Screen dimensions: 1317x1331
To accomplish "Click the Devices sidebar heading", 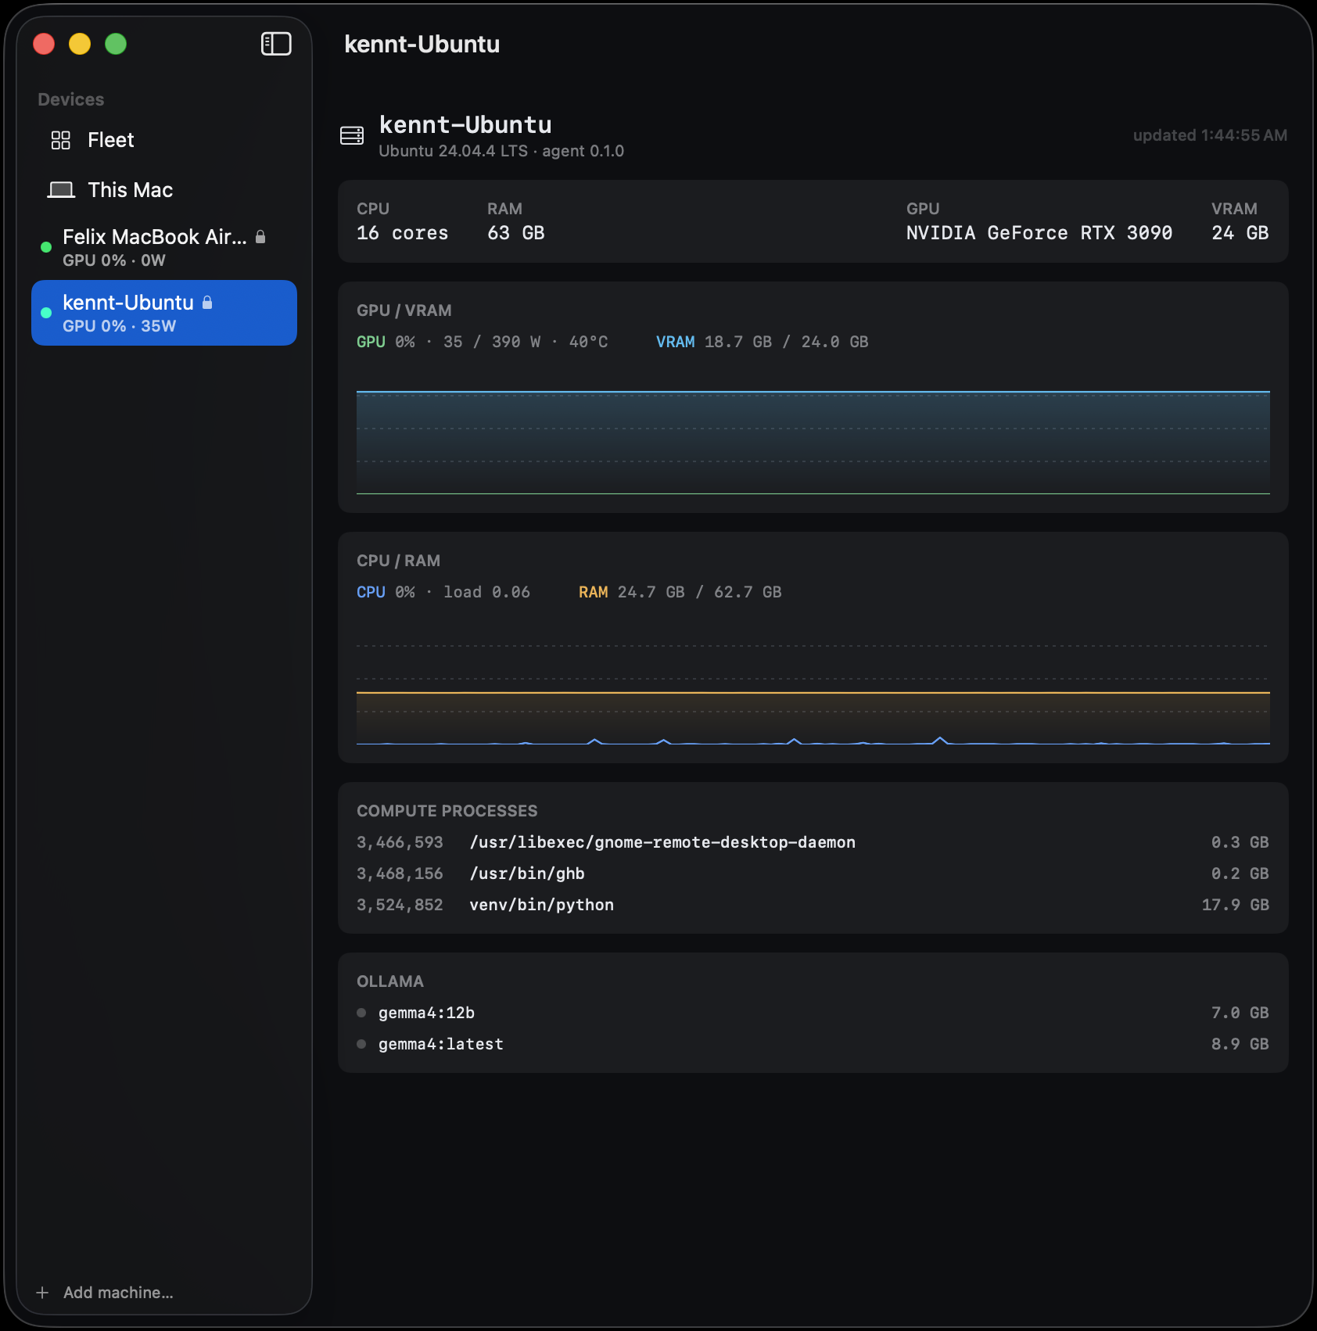I will [71, 99].
